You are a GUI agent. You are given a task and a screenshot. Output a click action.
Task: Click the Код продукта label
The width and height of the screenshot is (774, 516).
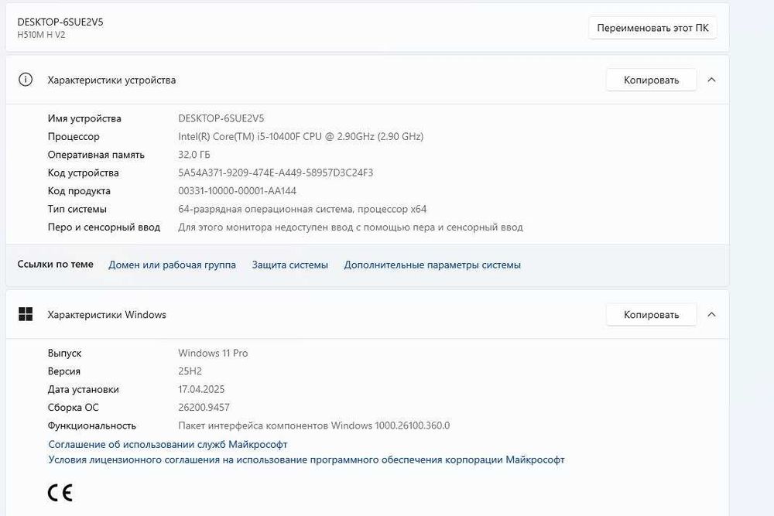click(79, 191)
